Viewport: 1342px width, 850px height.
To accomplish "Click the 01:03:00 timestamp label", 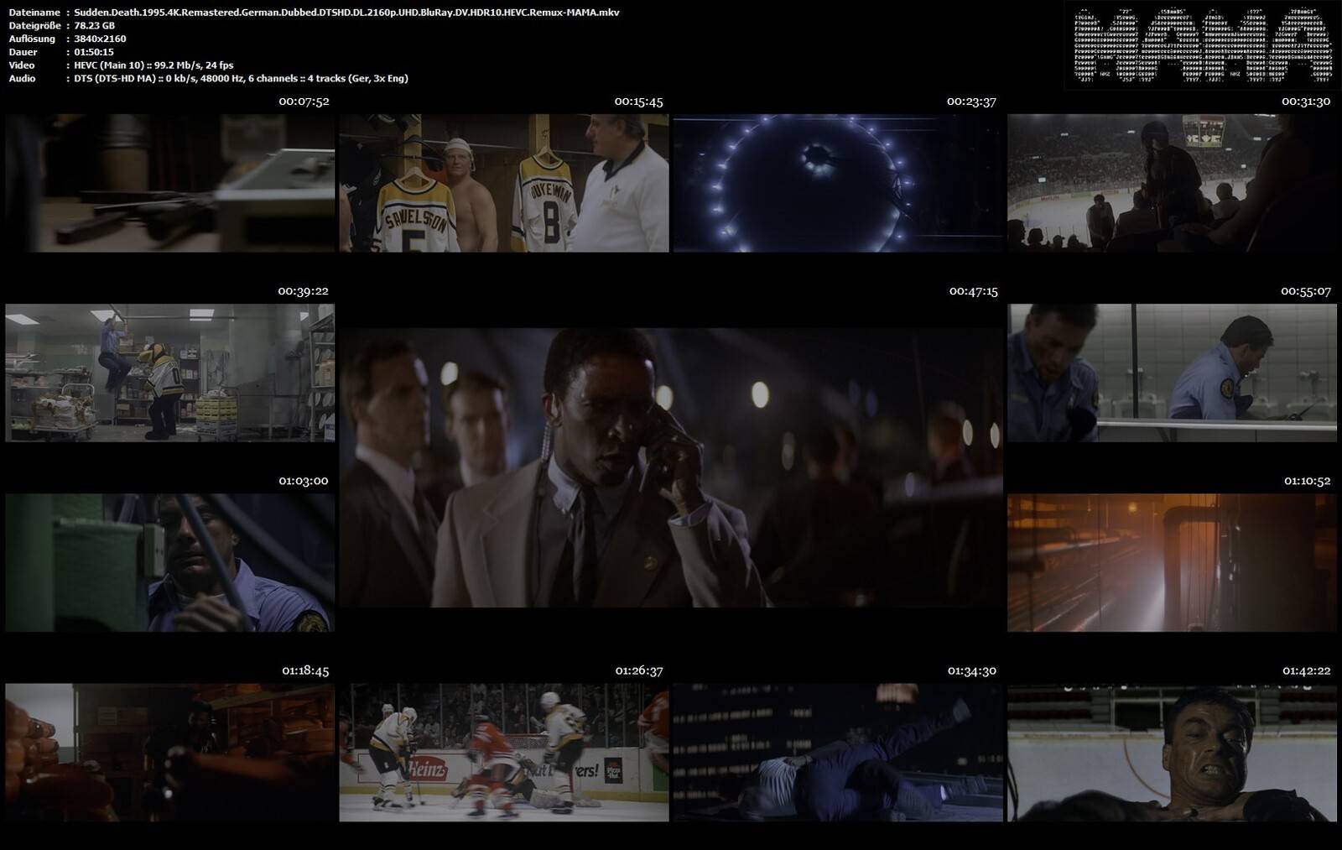I will (x=304, y=481).
